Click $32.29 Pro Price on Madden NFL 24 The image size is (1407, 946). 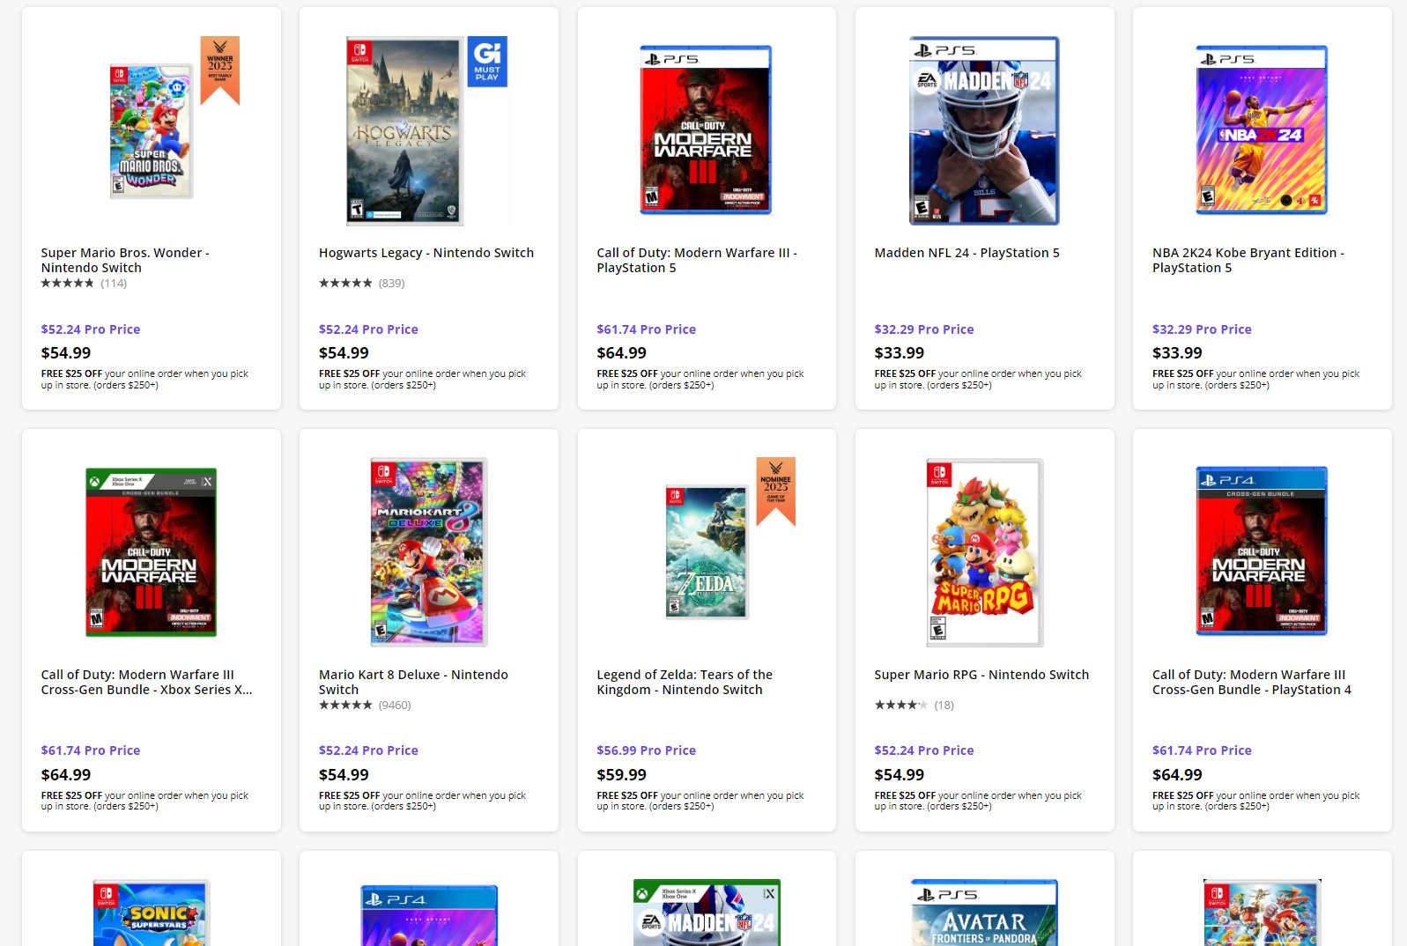924,329
